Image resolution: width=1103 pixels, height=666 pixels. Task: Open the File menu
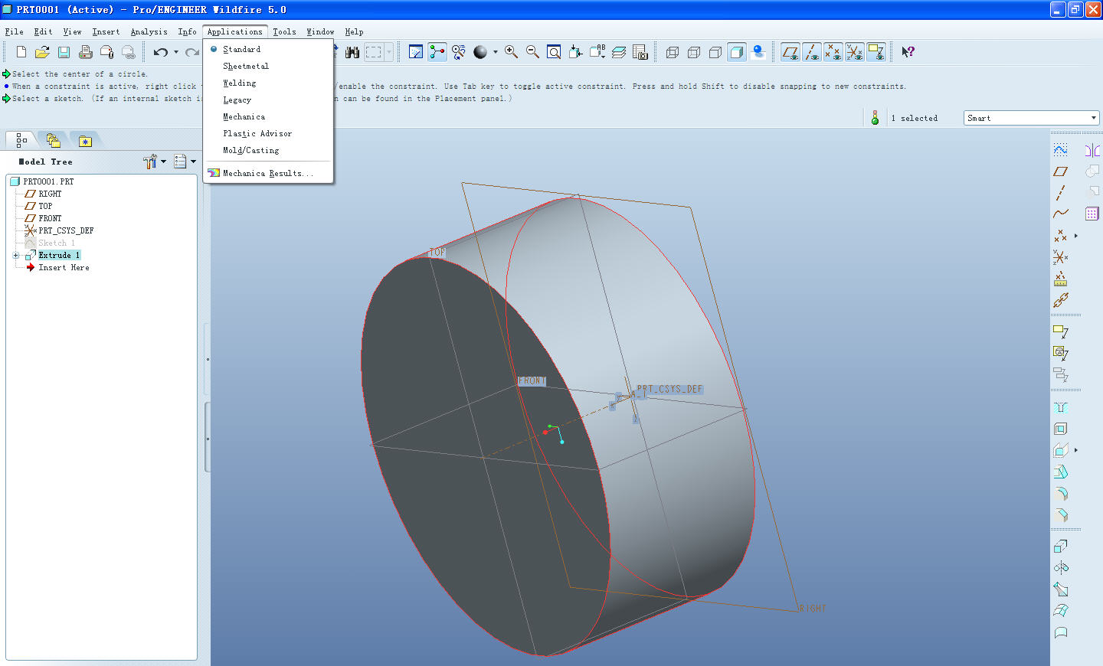(x=14, y=31)
